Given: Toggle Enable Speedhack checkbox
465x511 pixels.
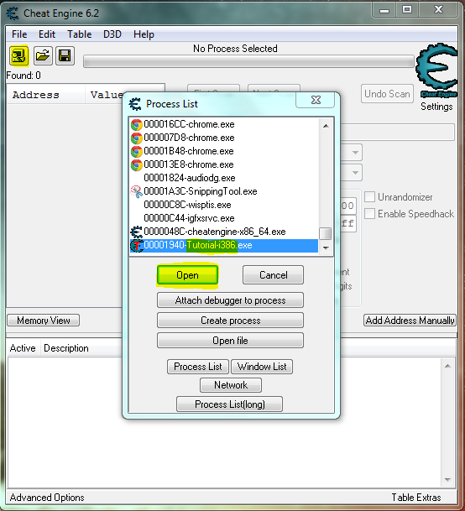Looking at the screenshot, I should point(369,214).
